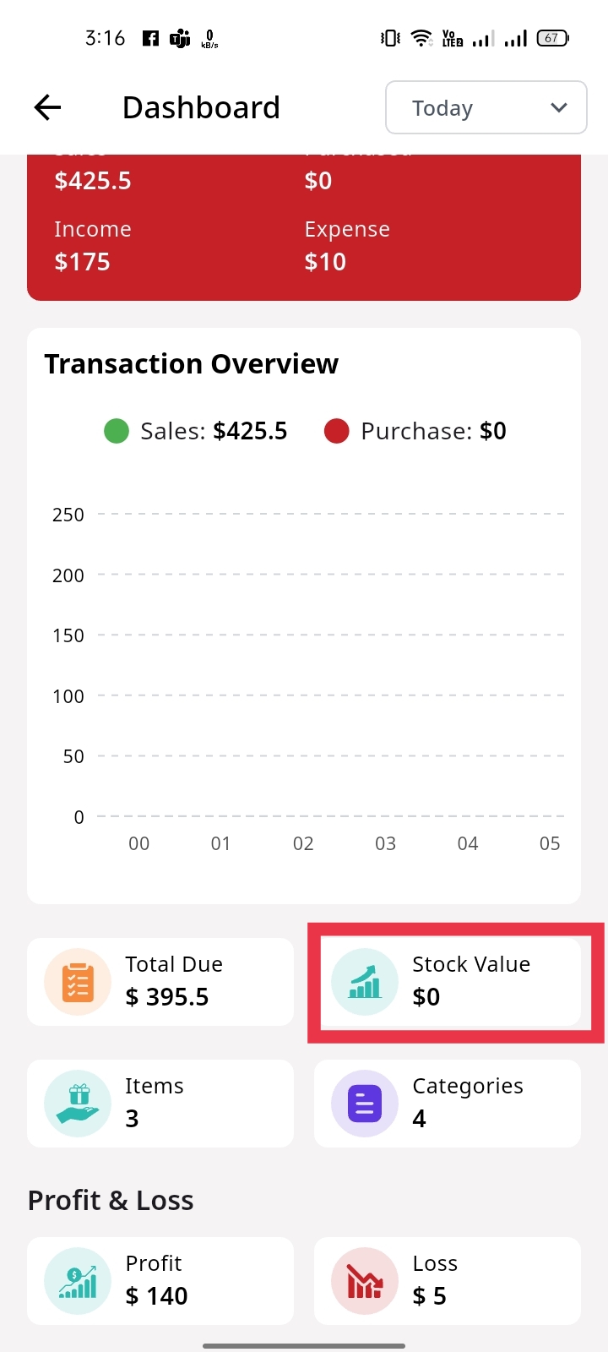Tap the orange Total Due clipboard icon
The height and width of the screenshot is (1352, 608).
click(78, 982)
